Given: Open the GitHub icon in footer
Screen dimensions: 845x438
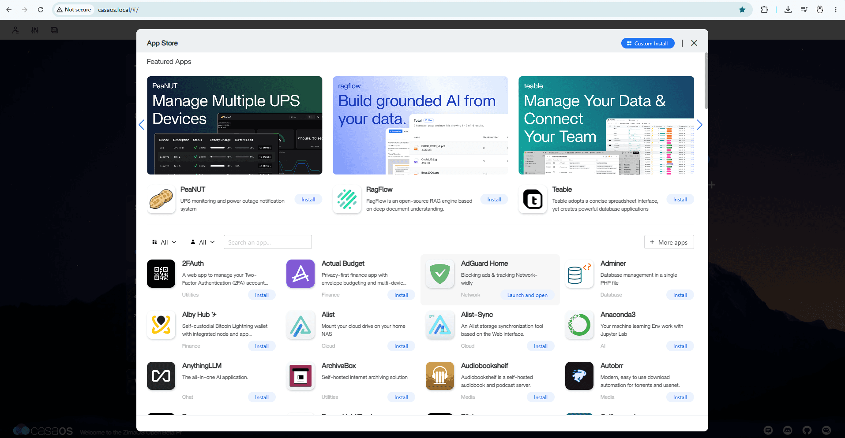Looking at the screenshot, I should (807, 430).
